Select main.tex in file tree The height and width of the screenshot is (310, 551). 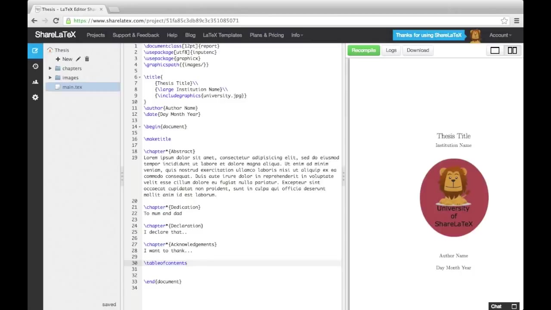click(72, 87)
